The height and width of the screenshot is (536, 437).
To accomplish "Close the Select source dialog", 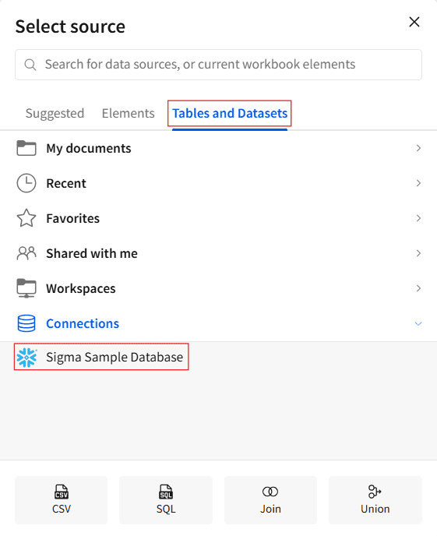I will coord(414,22).
